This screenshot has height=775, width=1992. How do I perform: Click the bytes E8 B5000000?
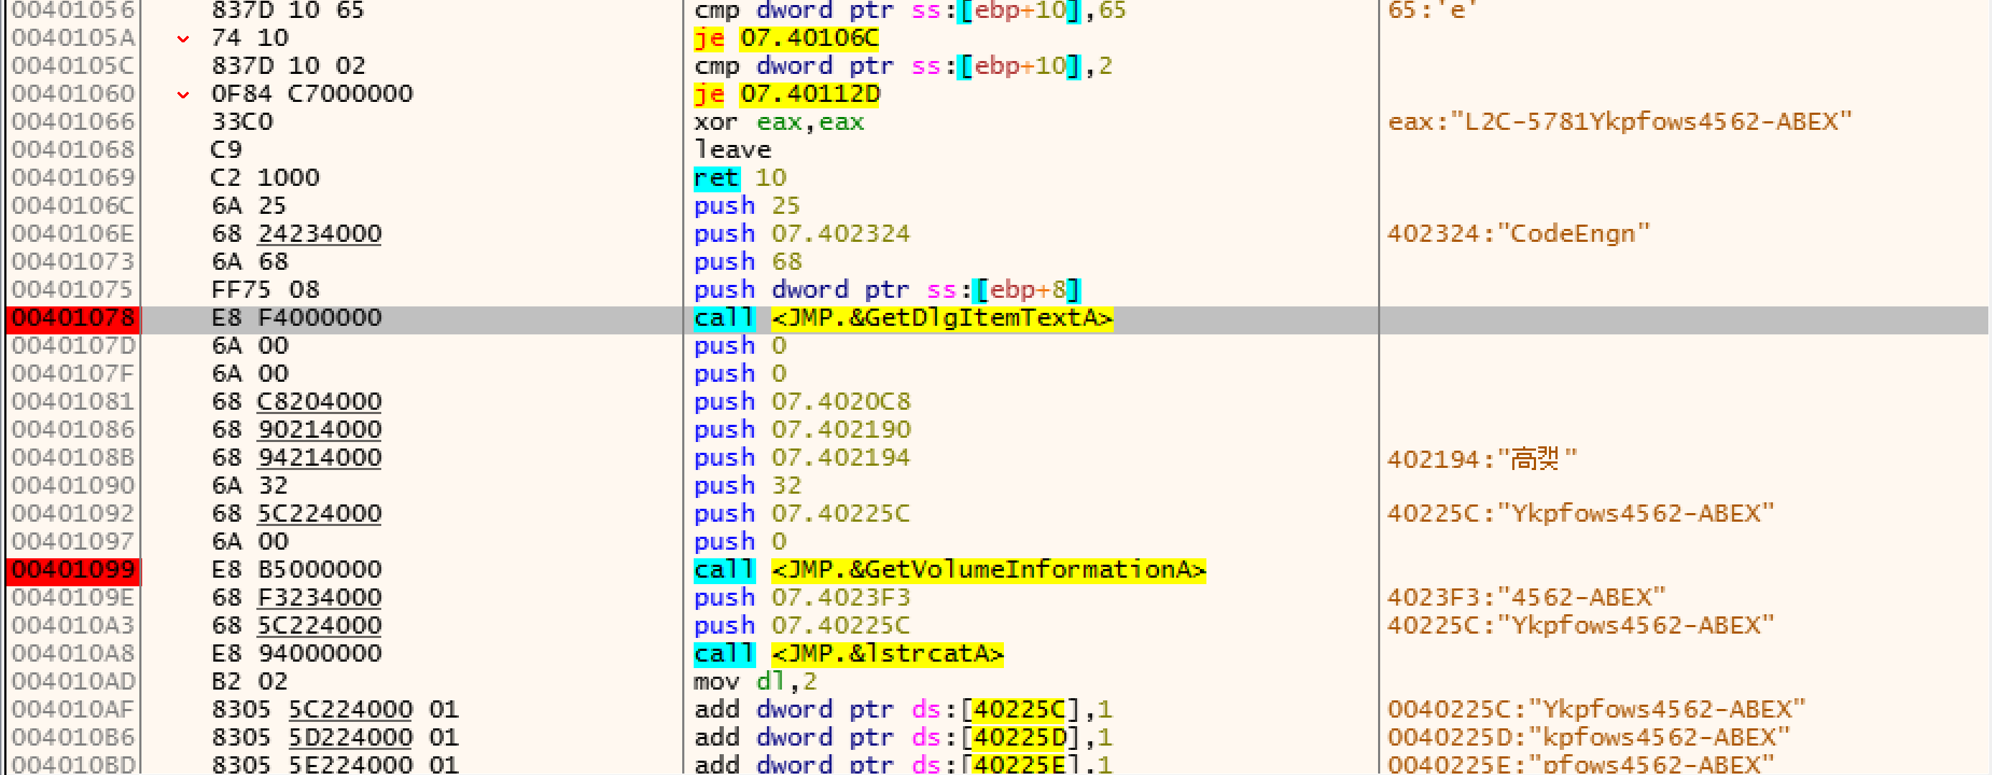coord(296,570)
